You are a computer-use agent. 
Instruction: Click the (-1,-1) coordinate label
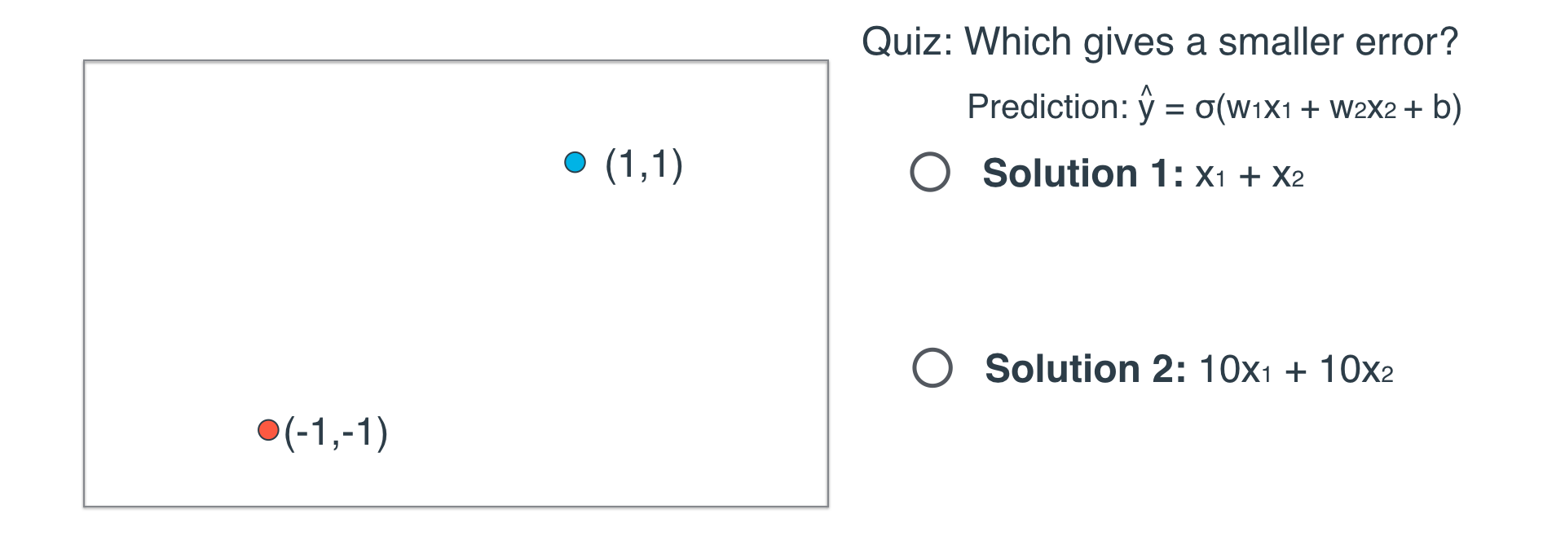336,432
